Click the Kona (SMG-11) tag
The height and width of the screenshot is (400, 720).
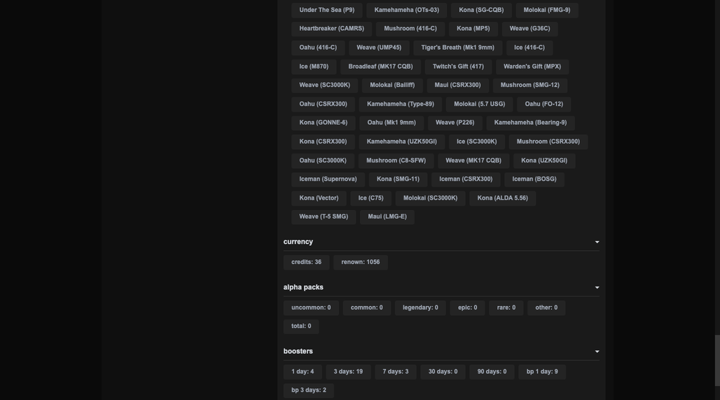click(398, 179)
